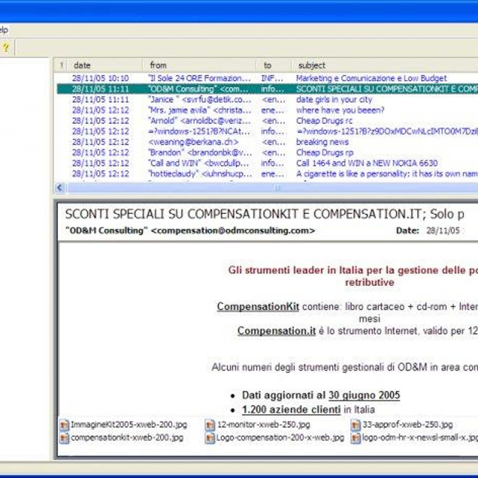Select message from =?windows-1251?B?NCAt sender
Screen dimensions: 478x478
coord(267,131)
